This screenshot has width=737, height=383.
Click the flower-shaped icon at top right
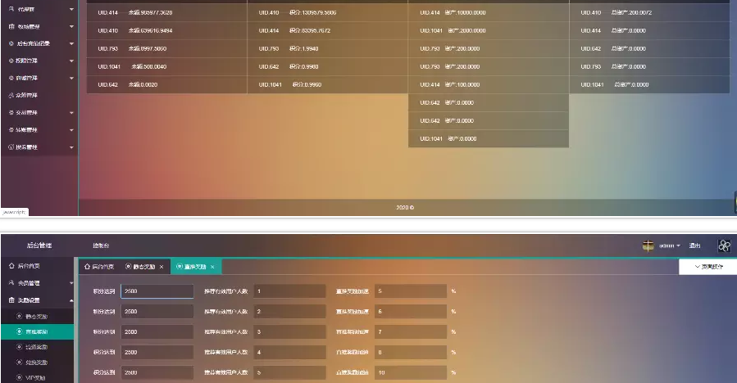pyautogui.click(x=724, y=245)
